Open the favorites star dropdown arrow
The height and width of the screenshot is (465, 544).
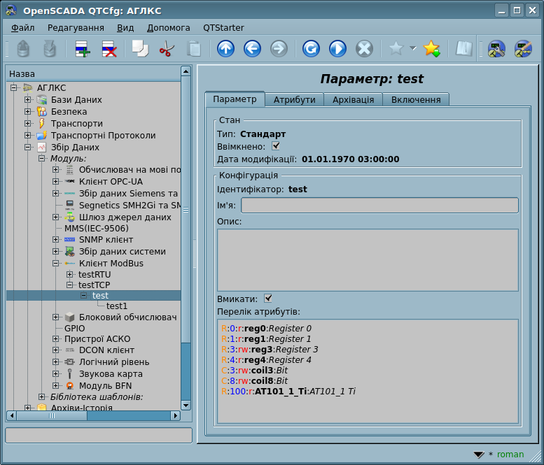[412, 48]
